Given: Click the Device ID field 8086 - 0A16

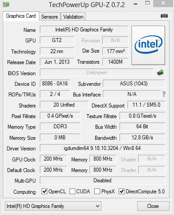Looking at the screenshot, I should [55, 84].
